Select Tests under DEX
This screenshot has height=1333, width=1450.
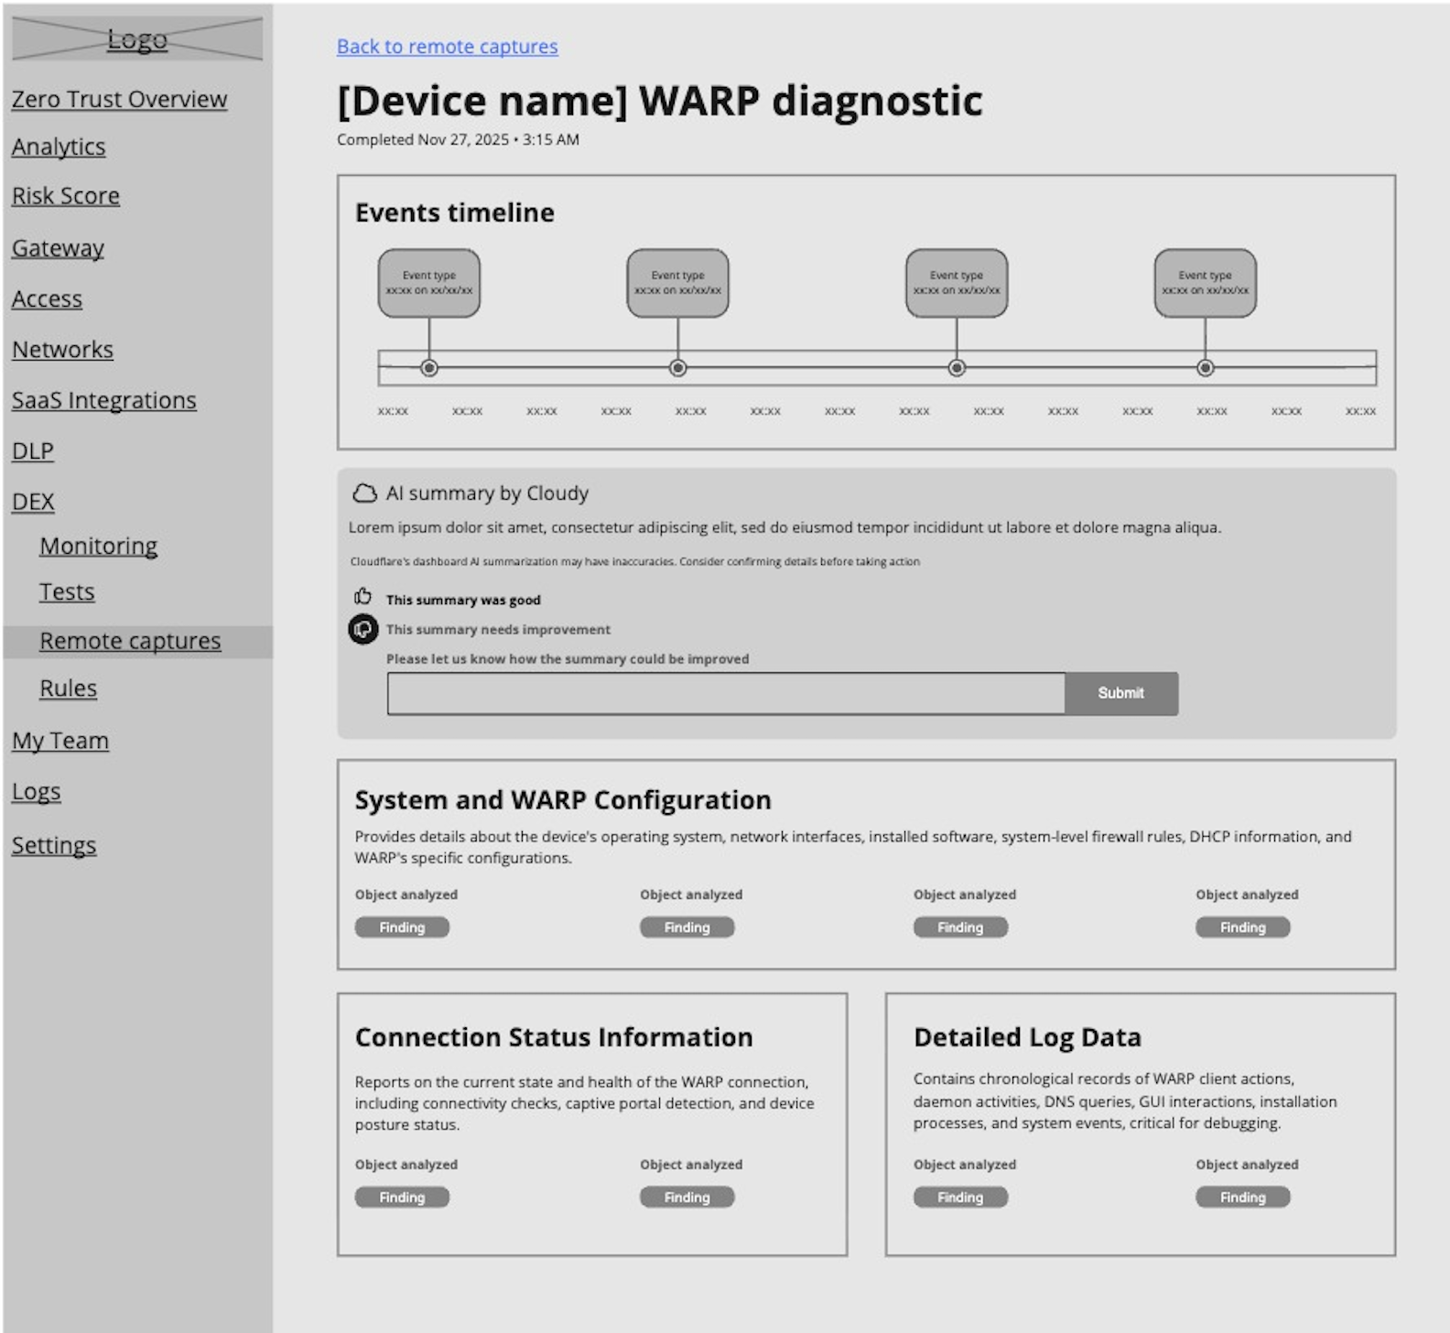pyautogui.click(x=67, y=592)
